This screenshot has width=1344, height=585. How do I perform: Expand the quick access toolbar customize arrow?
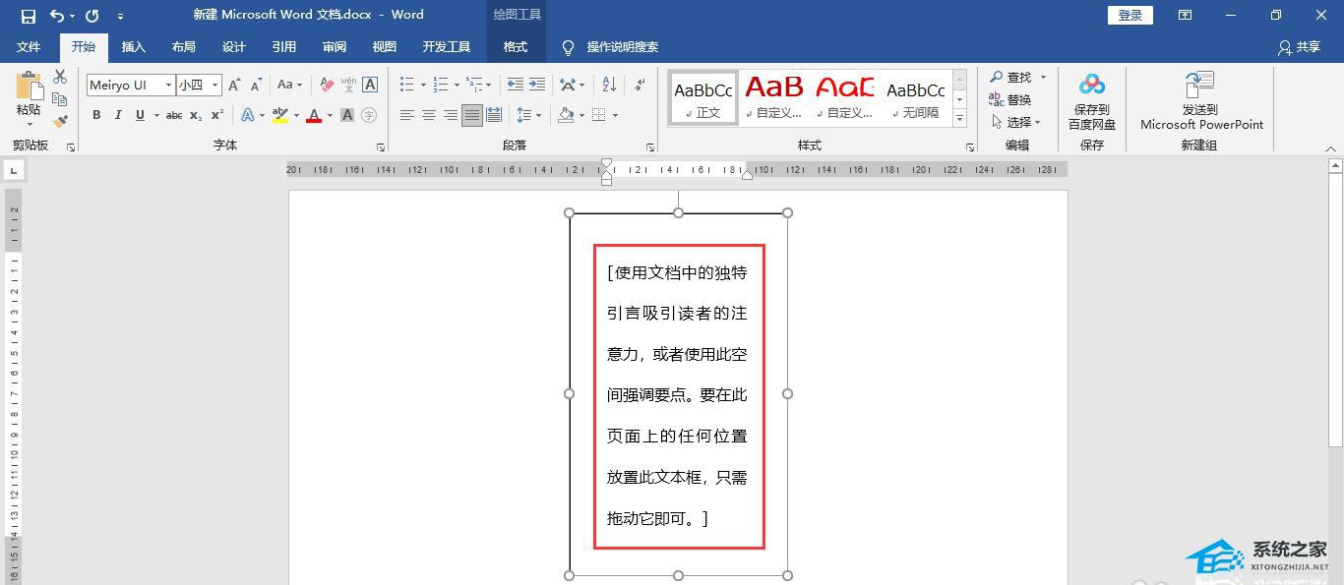tap(120, 16)
